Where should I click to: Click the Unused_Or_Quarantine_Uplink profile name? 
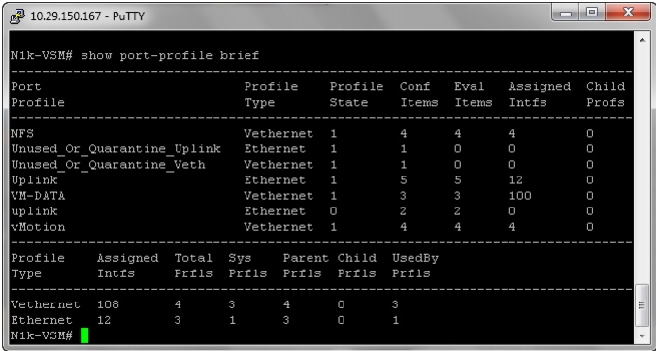(x=115, y=149)
